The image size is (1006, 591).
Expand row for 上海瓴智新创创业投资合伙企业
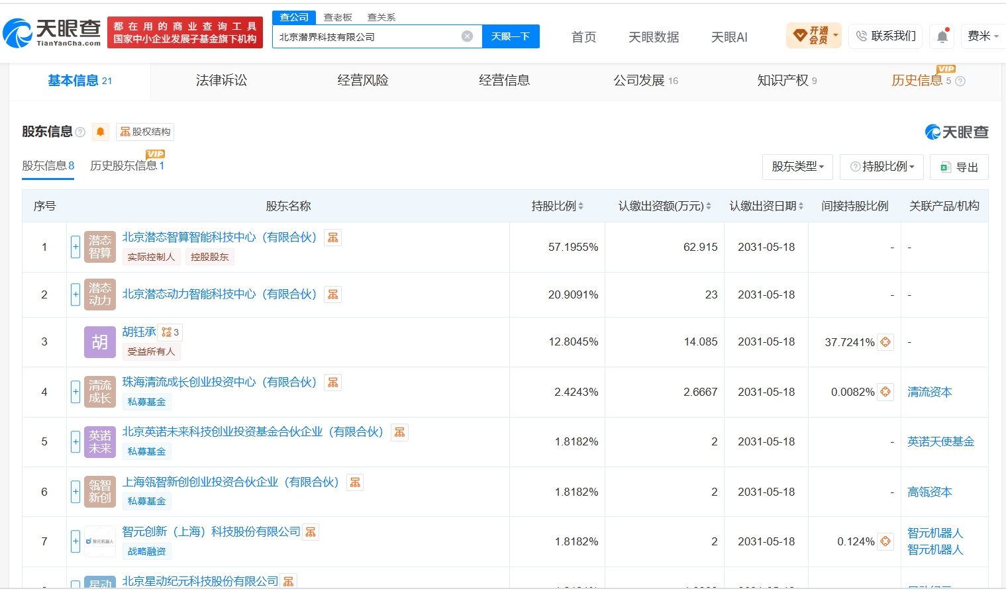(x=75, y=492)
